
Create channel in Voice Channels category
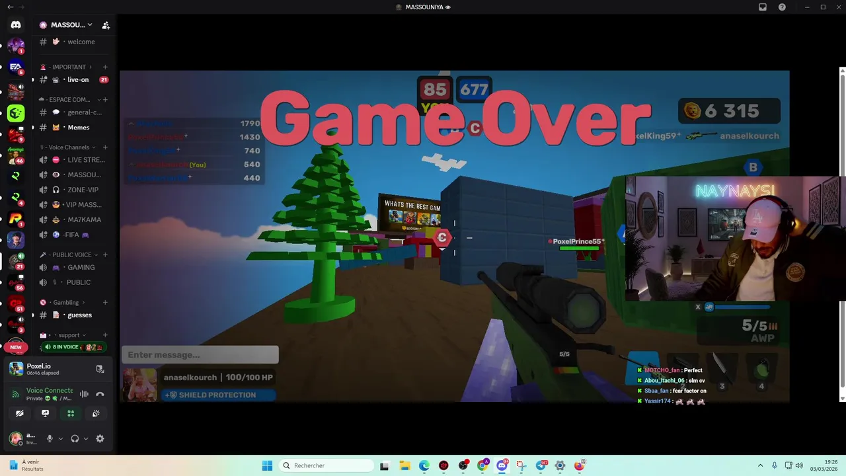pyautogui.click(x=105, y=147)
